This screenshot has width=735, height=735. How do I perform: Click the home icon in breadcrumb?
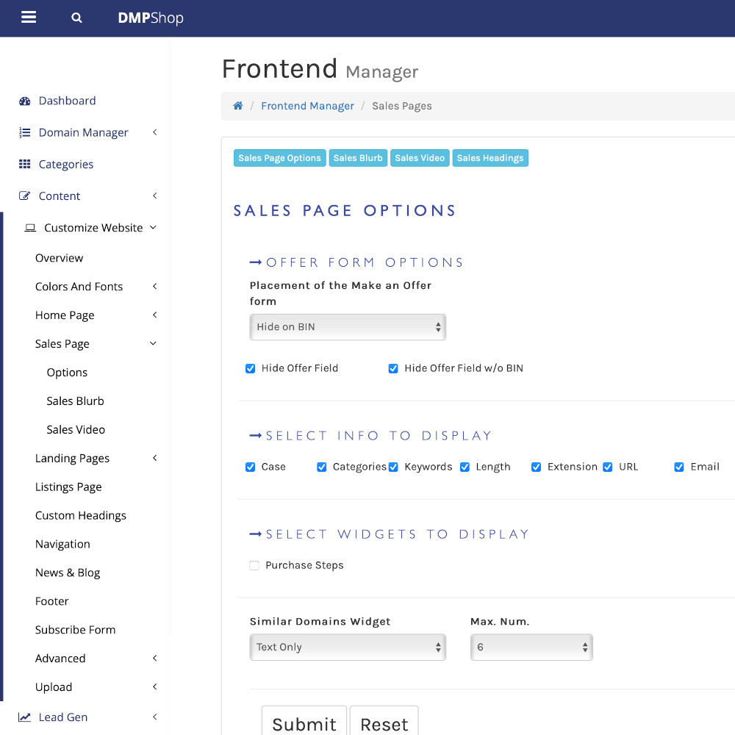pos(237,106)
